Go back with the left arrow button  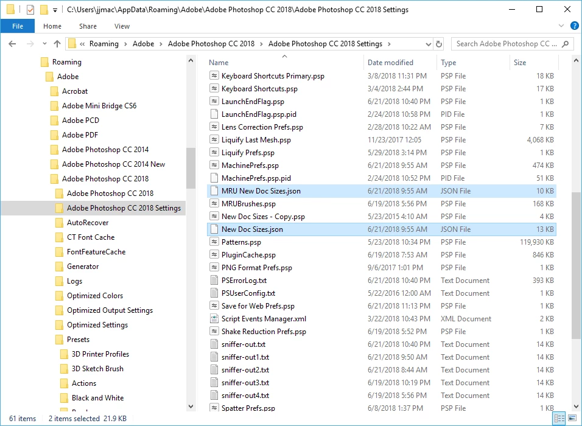click(12, 44)
